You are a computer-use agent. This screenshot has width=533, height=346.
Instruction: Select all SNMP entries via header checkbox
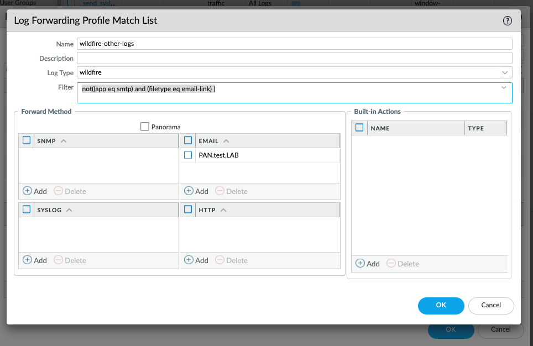tap(25, 140)
